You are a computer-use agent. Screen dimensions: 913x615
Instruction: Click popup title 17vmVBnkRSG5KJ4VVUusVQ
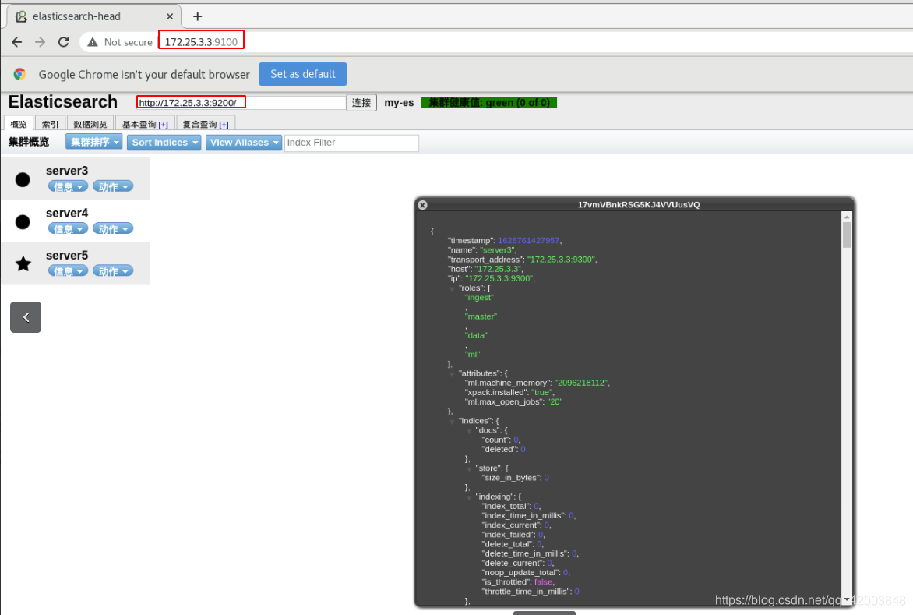(x=638, y=205)
